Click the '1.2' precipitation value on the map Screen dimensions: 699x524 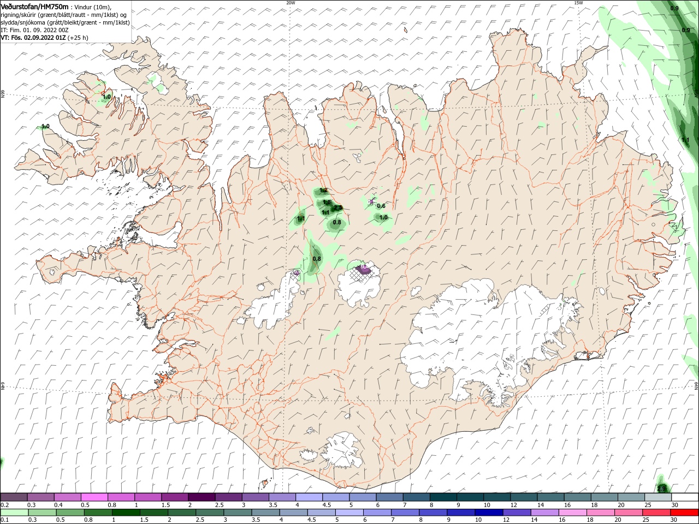pyautogui.click(x=323, y=190)
